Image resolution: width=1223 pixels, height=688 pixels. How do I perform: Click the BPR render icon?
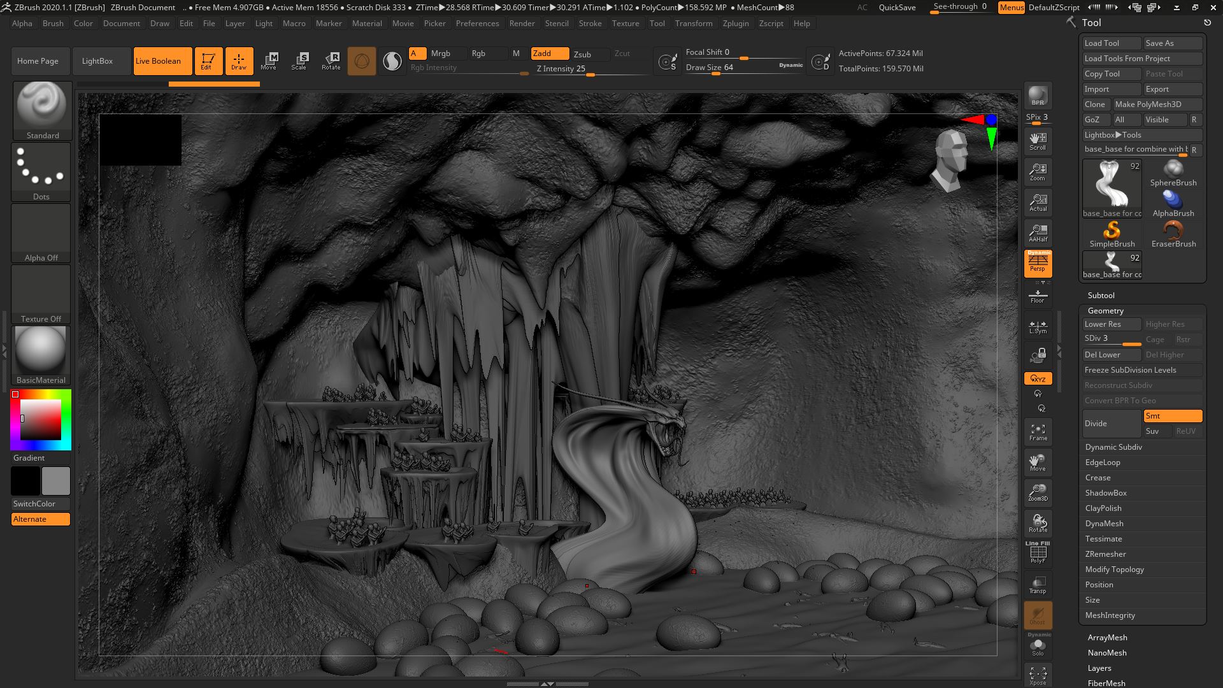click(1038, 96)
